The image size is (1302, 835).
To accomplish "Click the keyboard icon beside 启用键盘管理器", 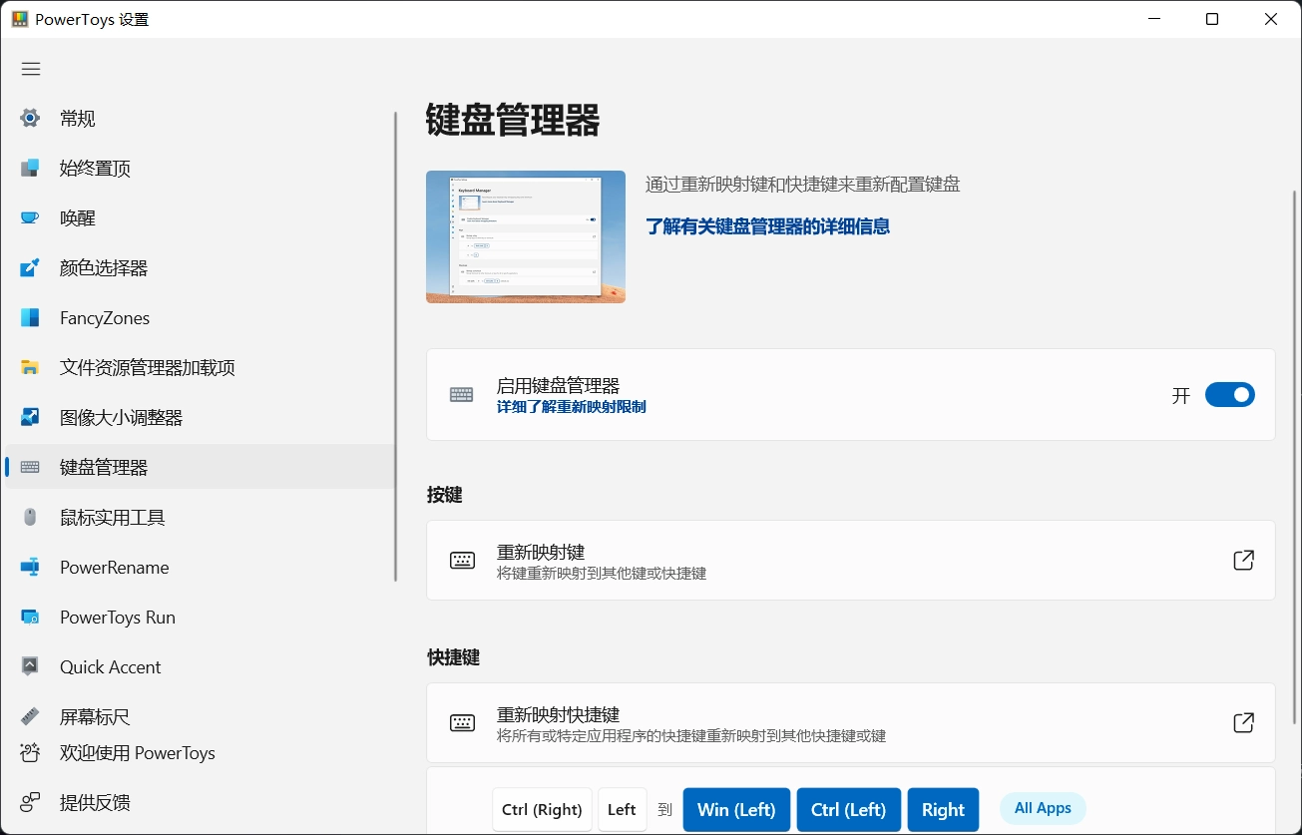I will click(x=462, y=394).
